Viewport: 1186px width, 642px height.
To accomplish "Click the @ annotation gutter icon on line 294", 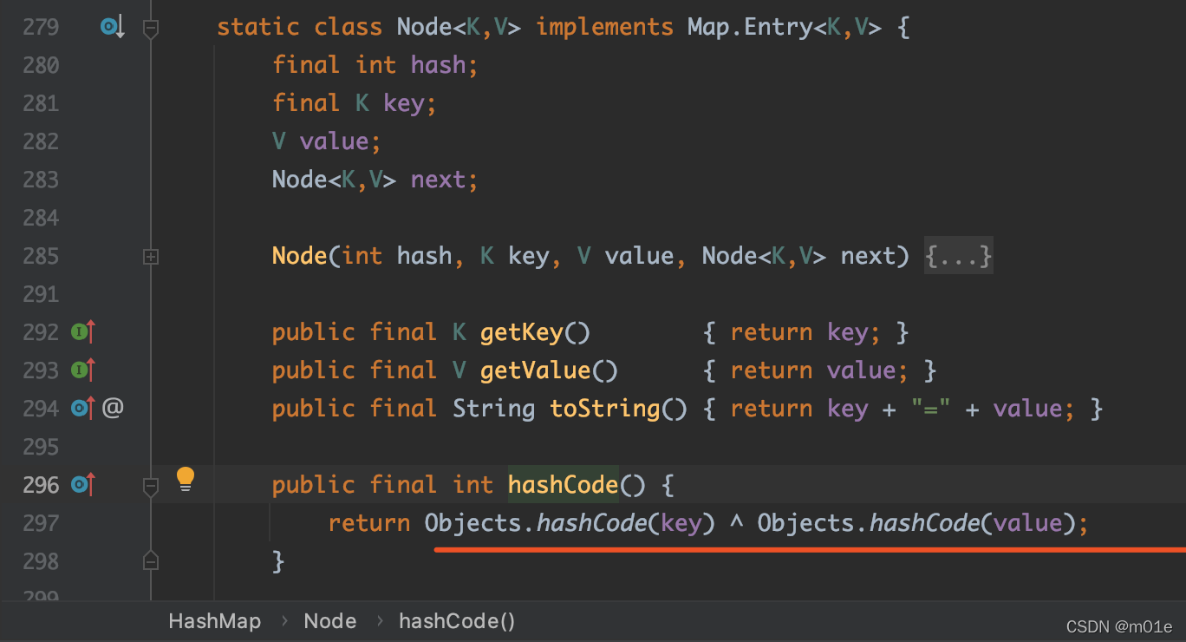I will click(113, 407).
